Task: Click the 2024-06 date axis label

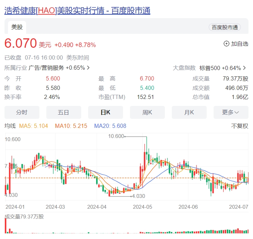Action: point(188,207)
